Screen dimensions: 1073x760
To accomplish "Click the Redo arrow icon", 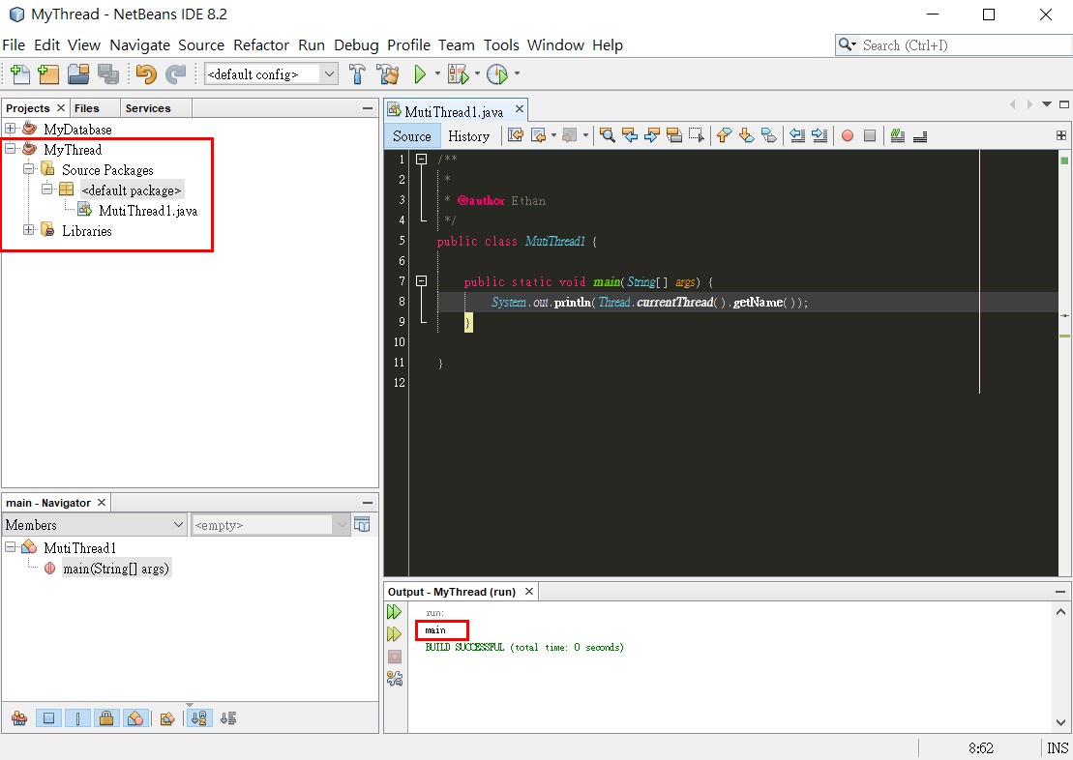I will coord(176,73).
